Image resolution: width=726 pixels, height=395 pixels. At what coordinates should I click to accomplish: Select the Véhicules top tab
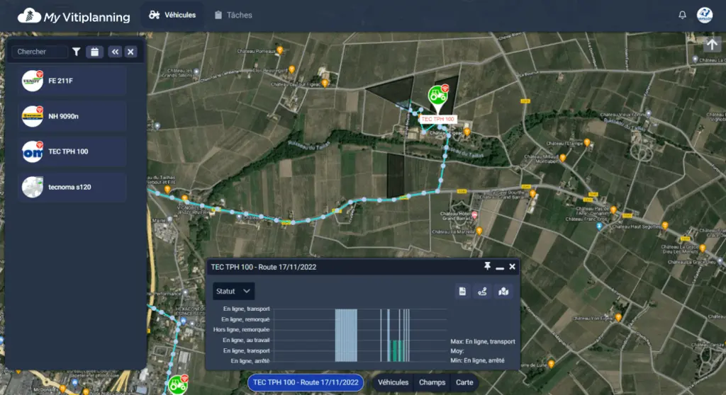(x=172, y=16)
